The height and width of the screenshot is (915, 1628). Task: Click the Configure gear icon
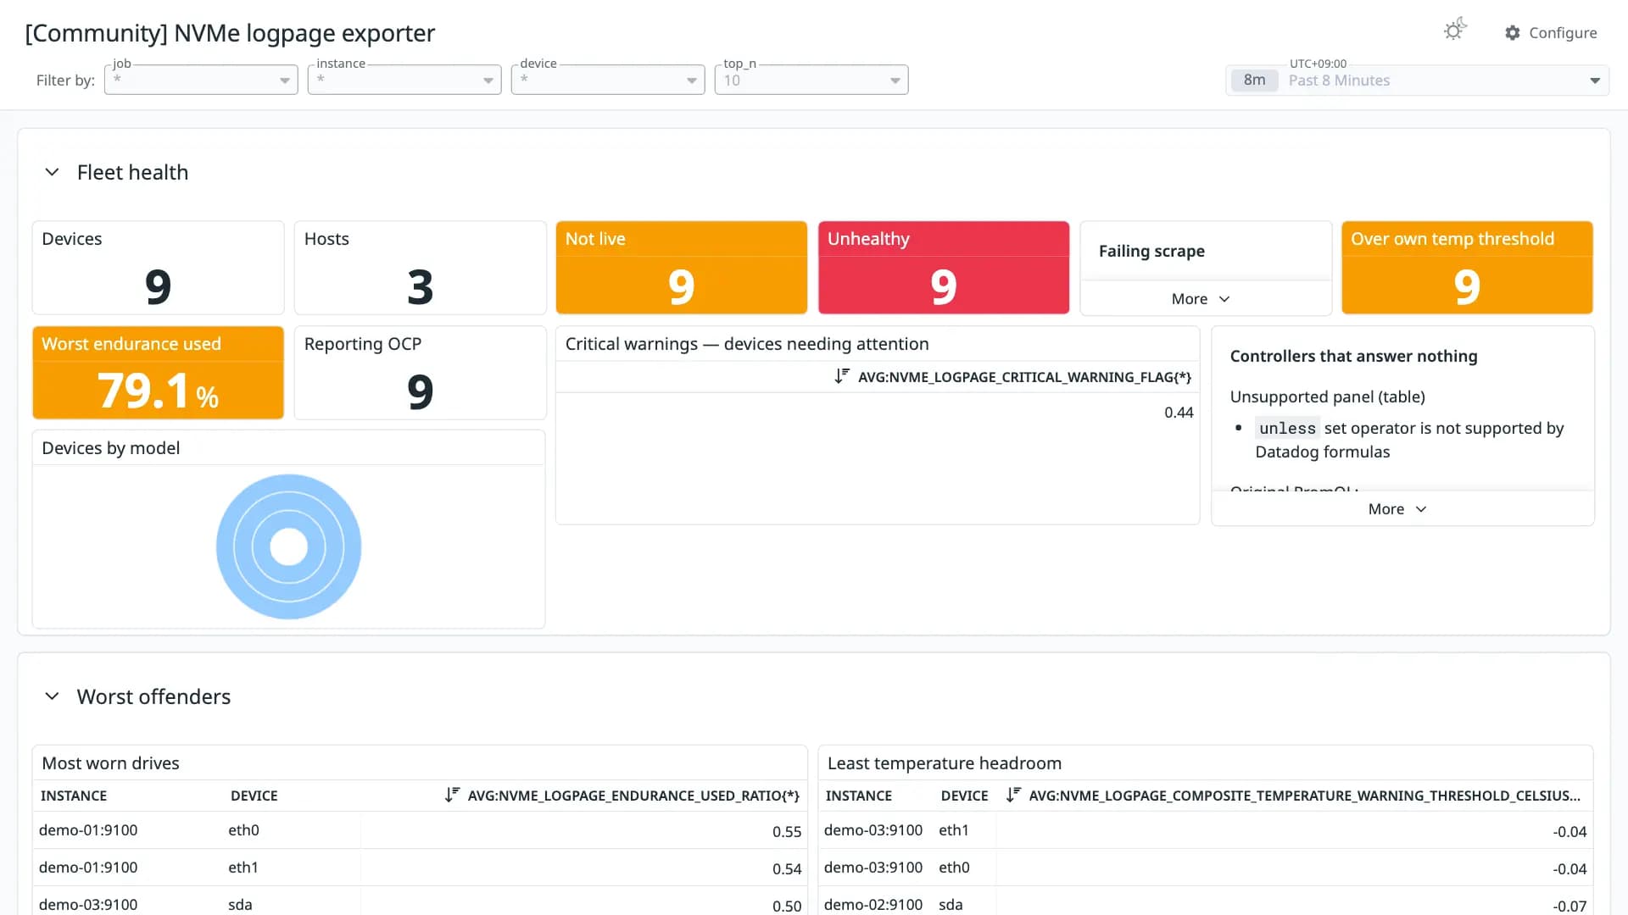[x=1513, y=32]
